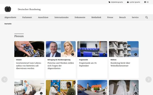Switch to Gebärdensprache version
Image resolution: width=153 pixels, height=95 pixels.
(x=117, y=2)
